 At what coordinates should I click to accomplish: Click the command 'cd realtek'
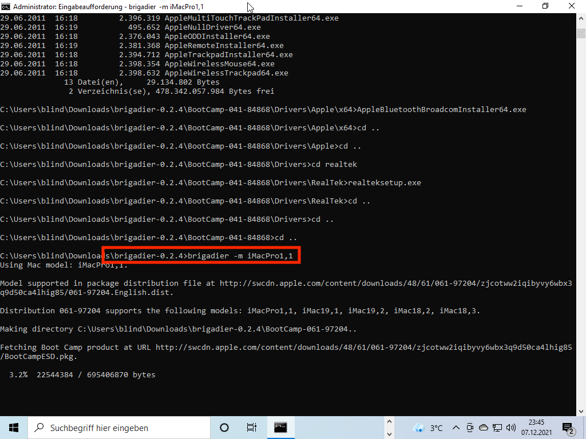pyautogui.click(x=334, y=164)
